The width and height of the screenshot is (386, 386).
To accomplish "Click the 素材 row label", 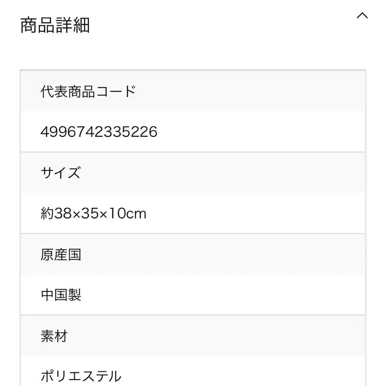I will pyautogui.click(x=54, y=336).
